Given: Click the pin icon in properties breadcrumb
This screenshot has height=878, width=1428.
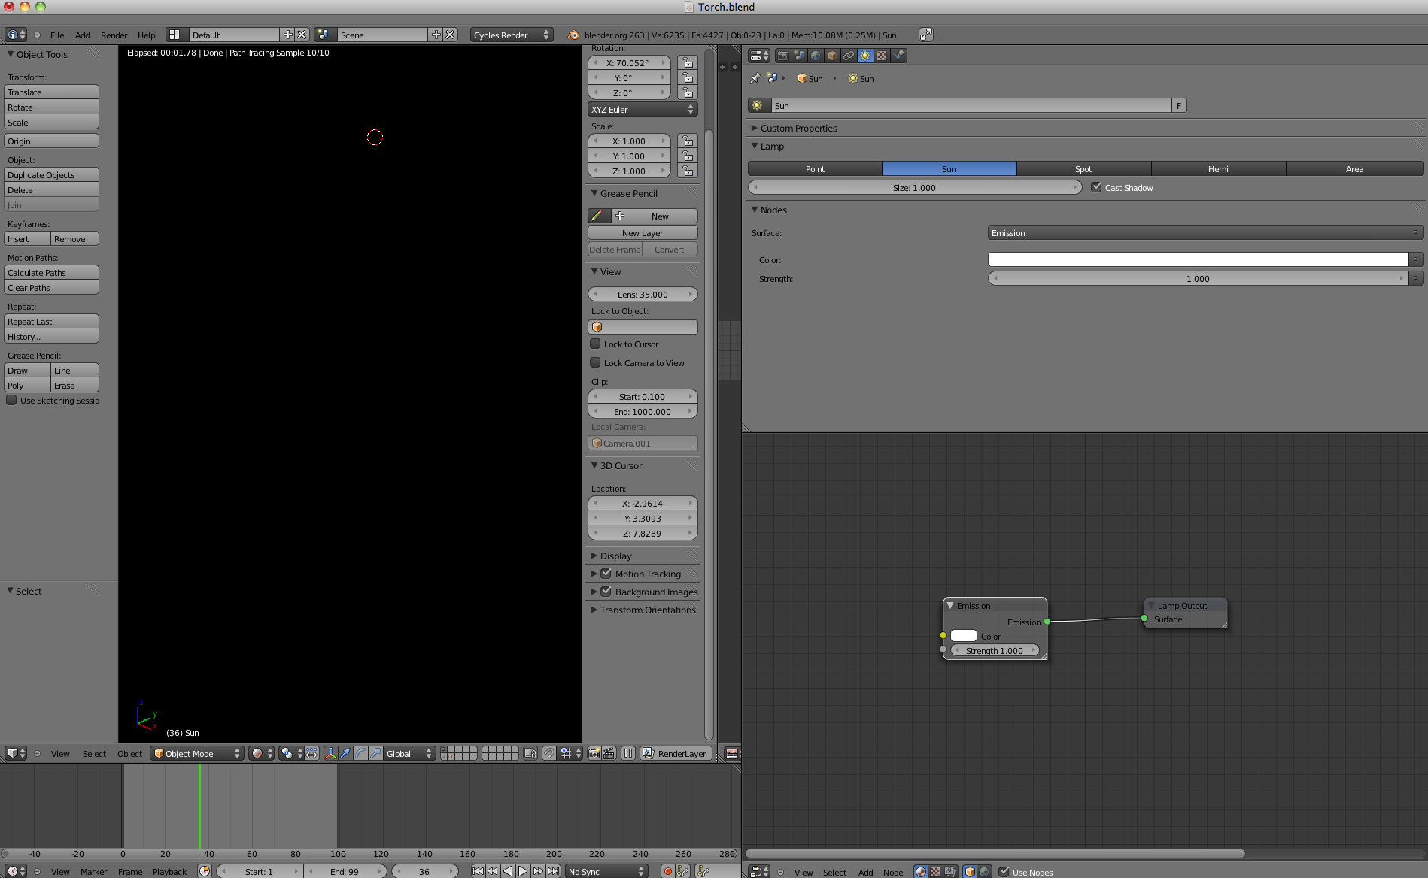Looking at the screenshot, I should point(755,78).
